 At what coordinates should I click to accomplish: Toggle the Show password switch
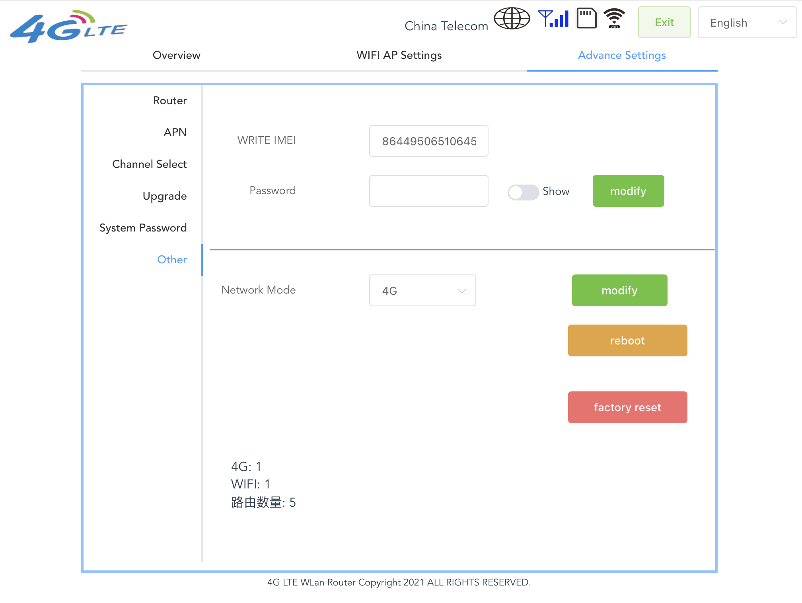pyautogui.click(x=523, y=193)
